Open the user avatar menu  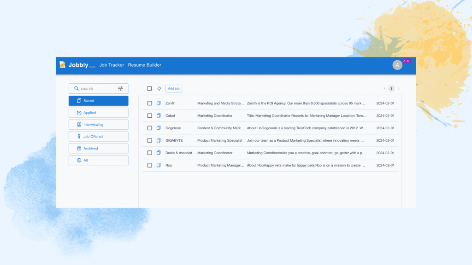397,65
